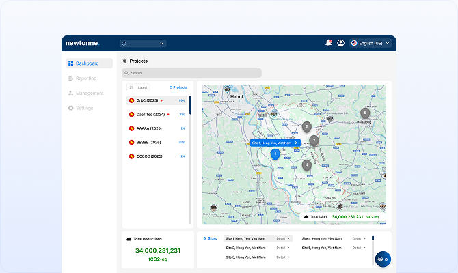
Task: Open the notifications bell
Action: [329, 43]
